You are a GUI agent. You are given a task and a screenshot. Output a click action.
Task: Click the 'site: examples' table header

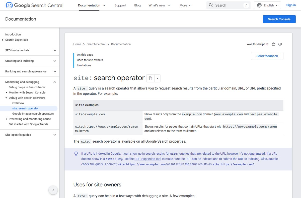tap(178, 105)
